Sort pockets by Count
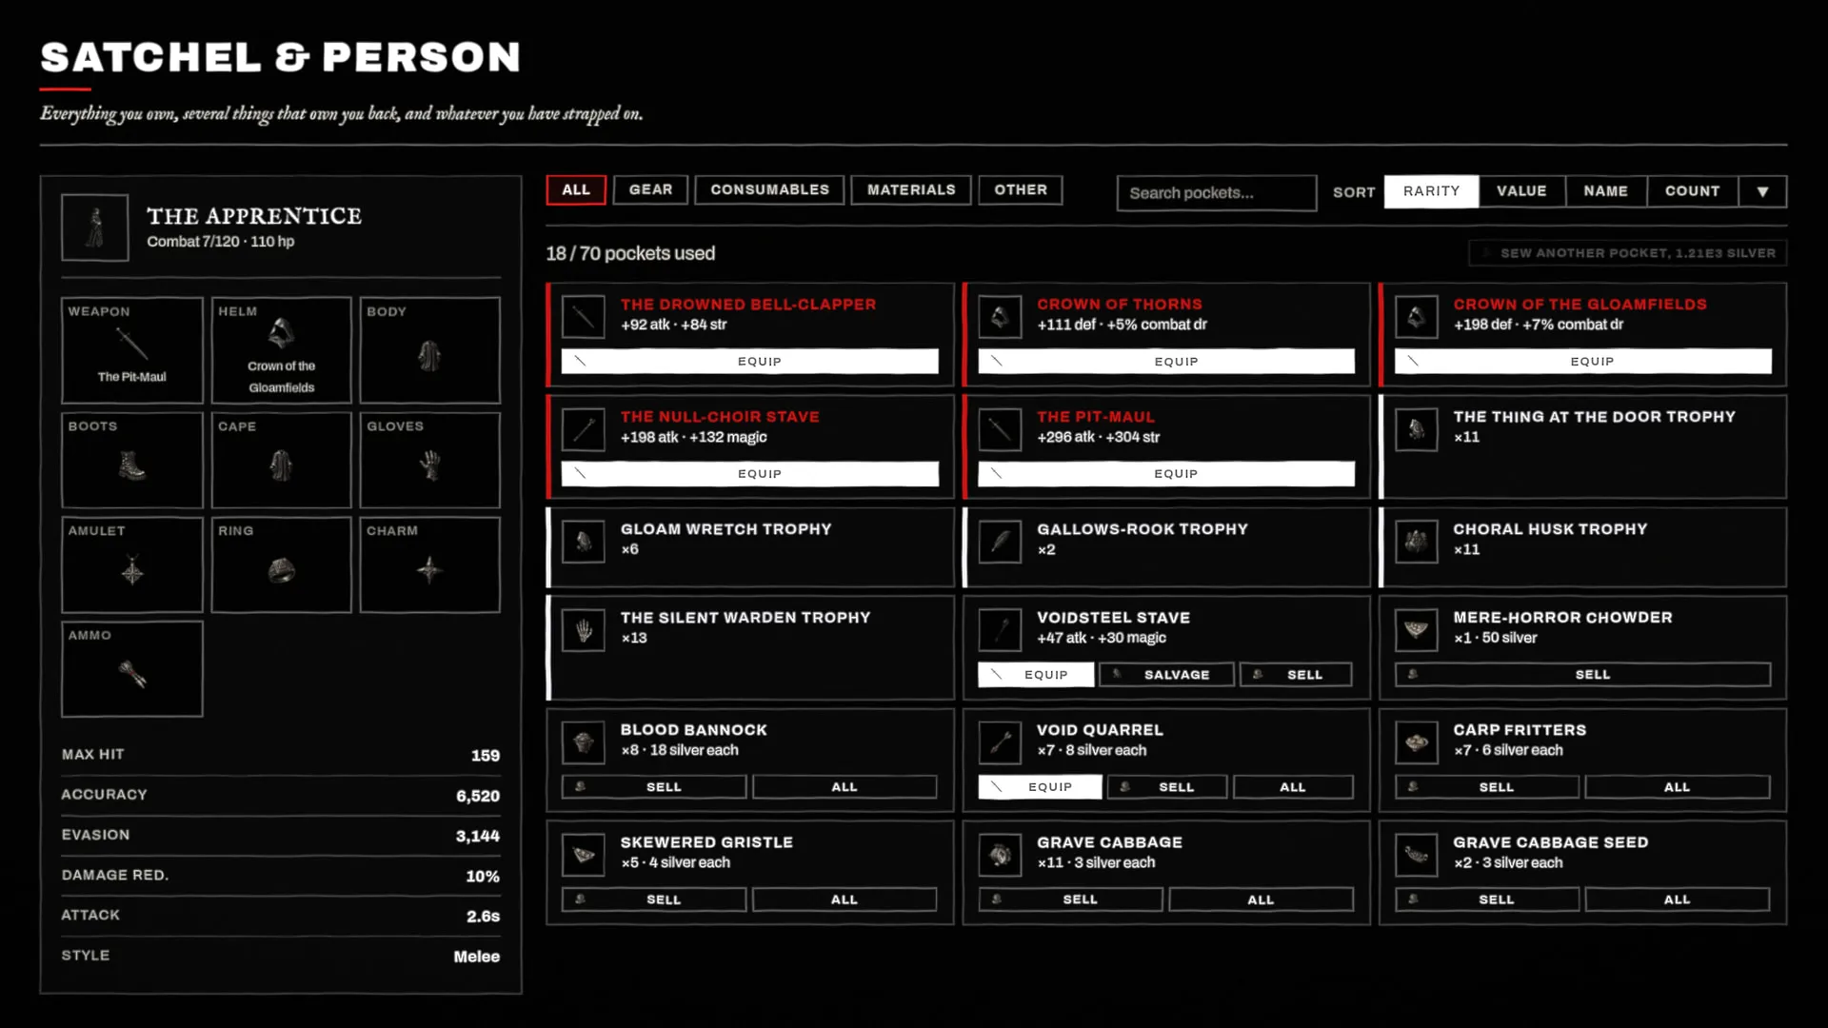 coord(1692,191)
